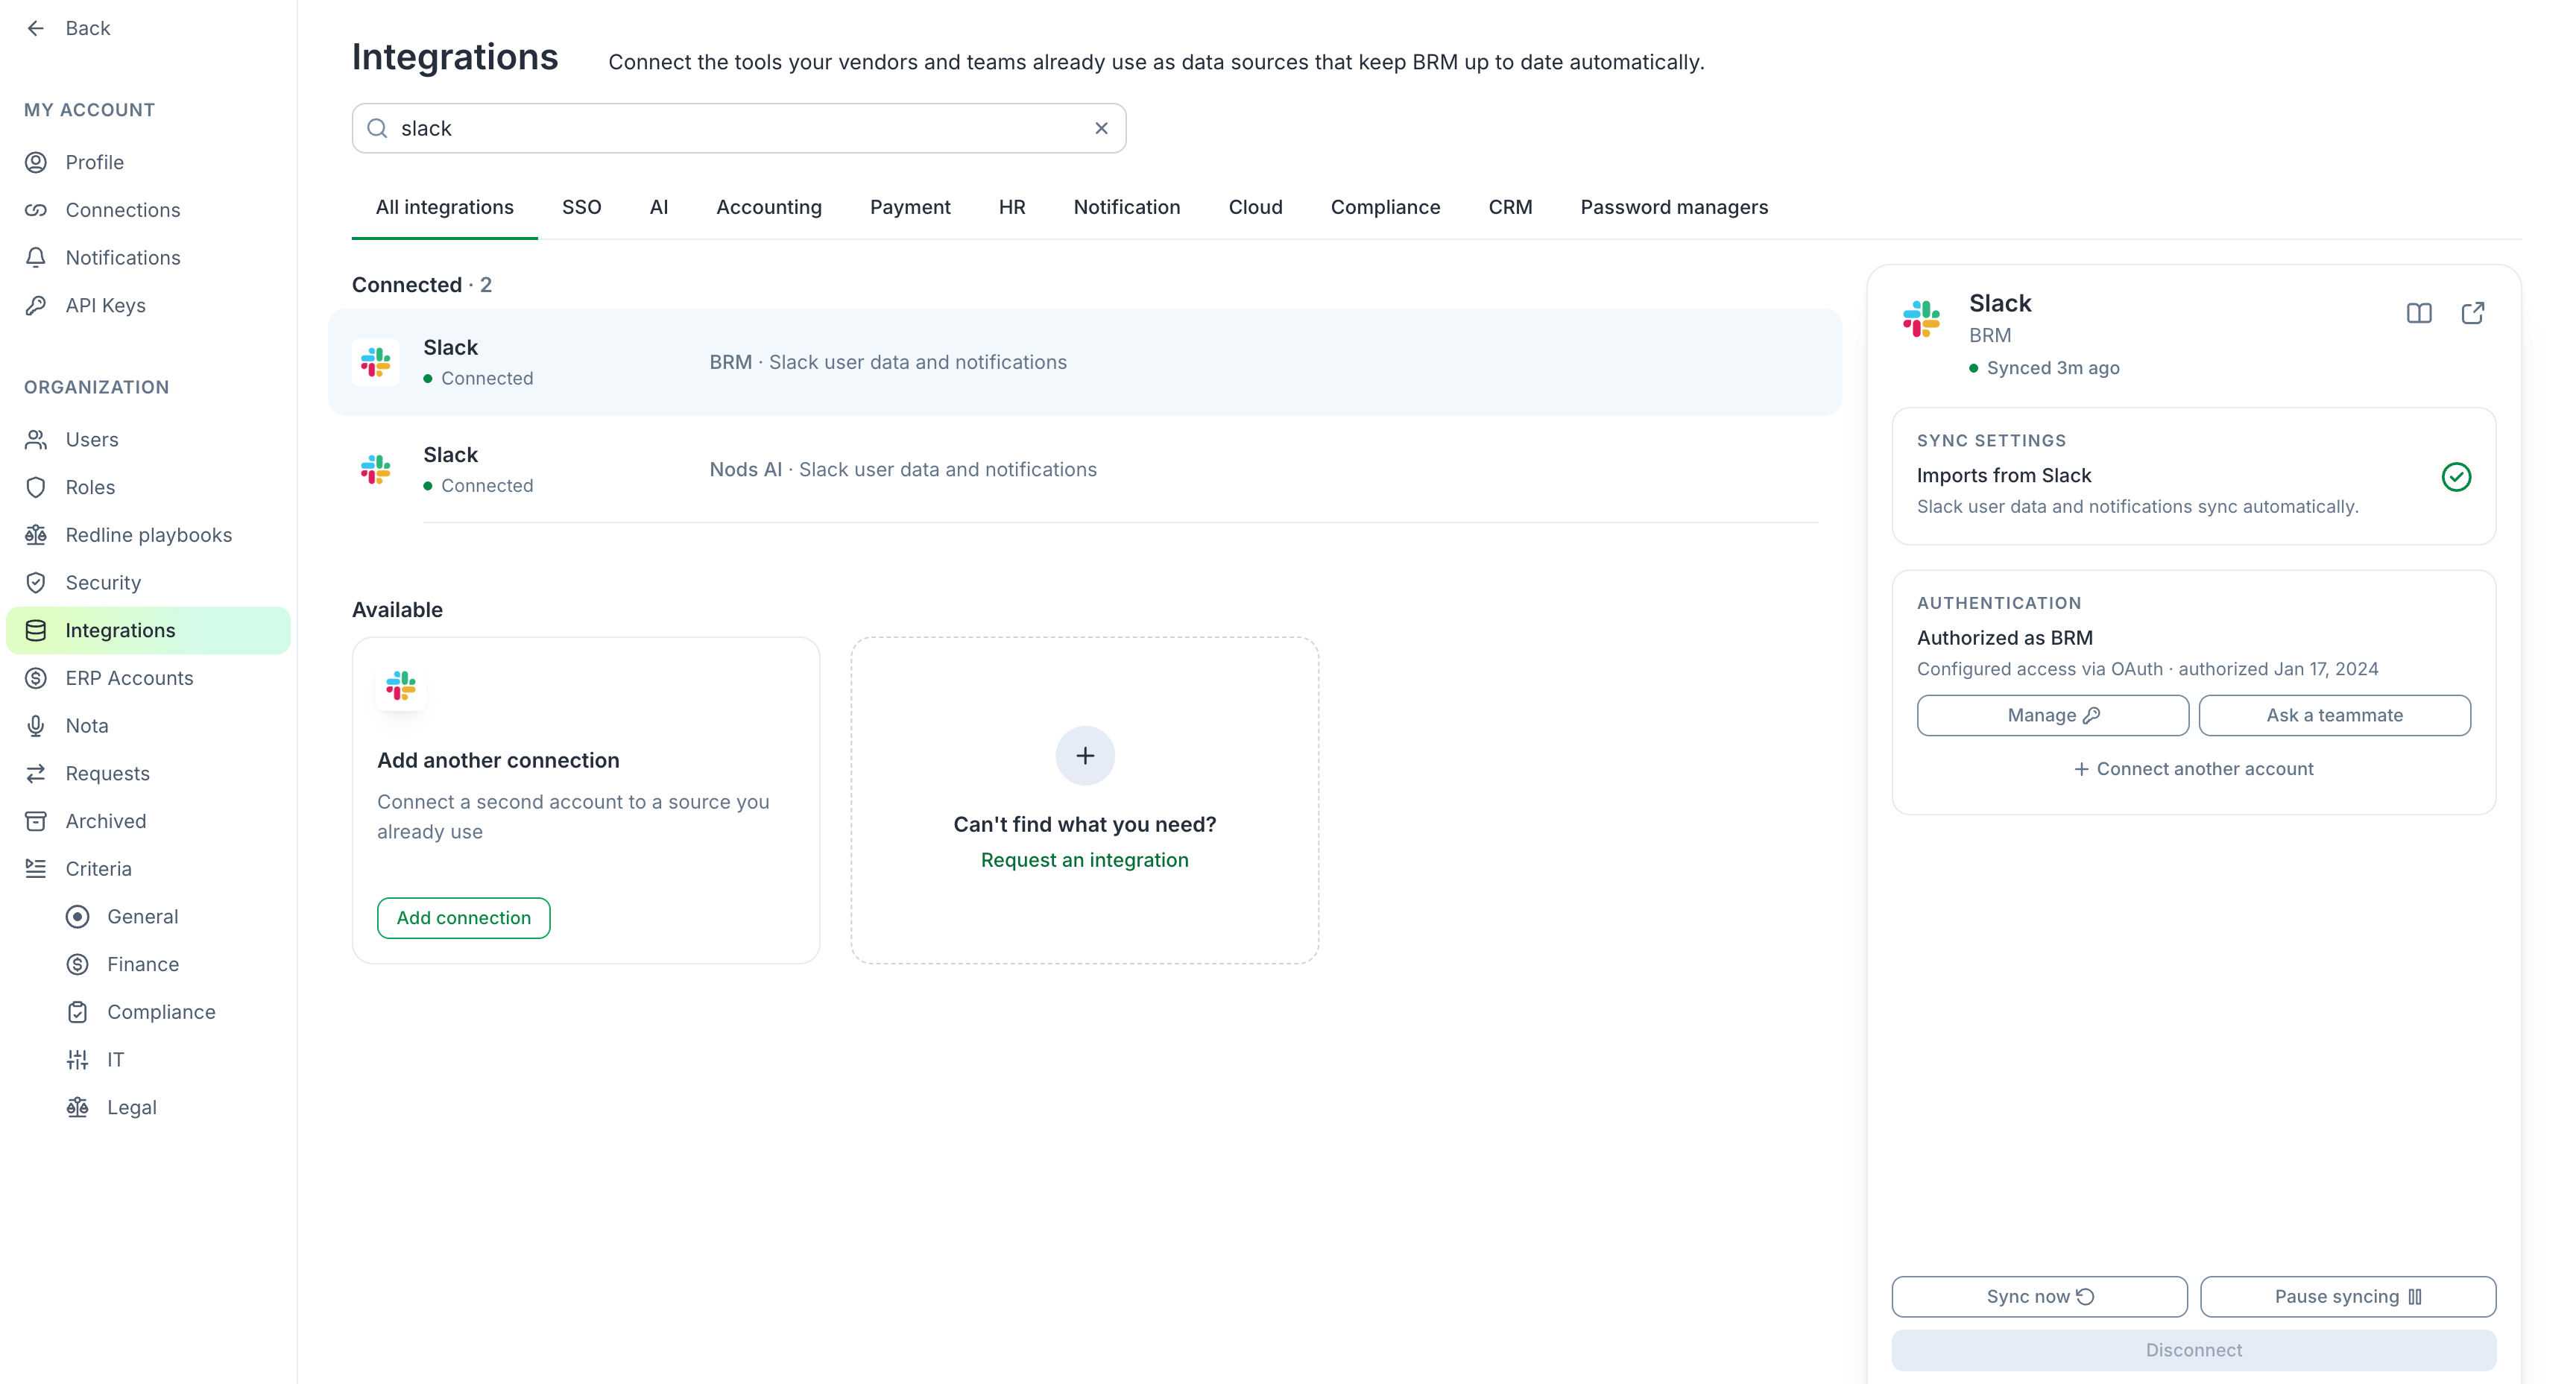Click the Add connection button
Screen dimensions: 2576x1384
click(x=463, y=918)
